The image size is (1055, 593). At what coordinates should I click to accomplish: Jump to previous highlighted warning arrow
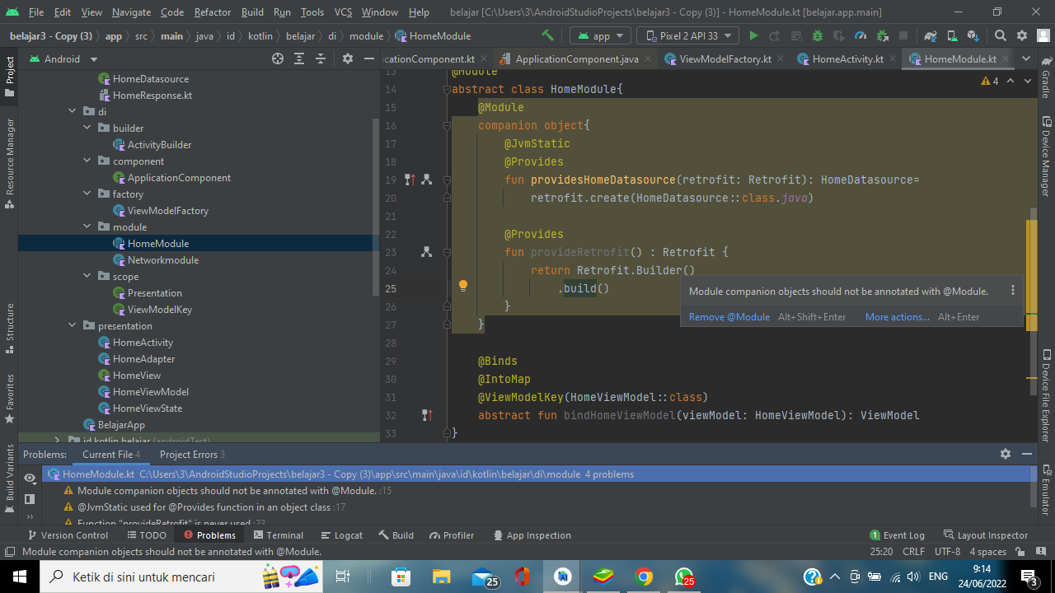[x=1010, y=81]
